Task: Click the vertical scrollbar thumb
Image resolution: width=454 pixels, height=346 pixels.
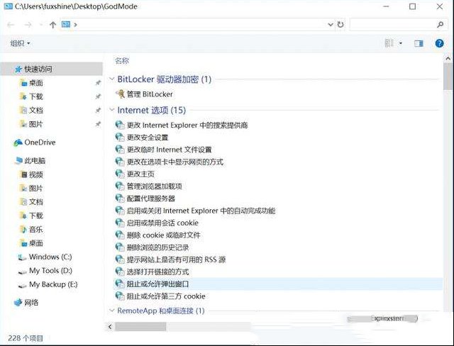Action: point(448,77)
